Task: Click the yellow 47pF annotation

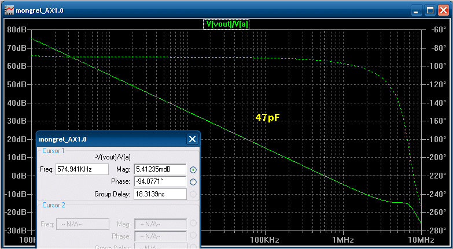Action: click(x=268, y=117)
